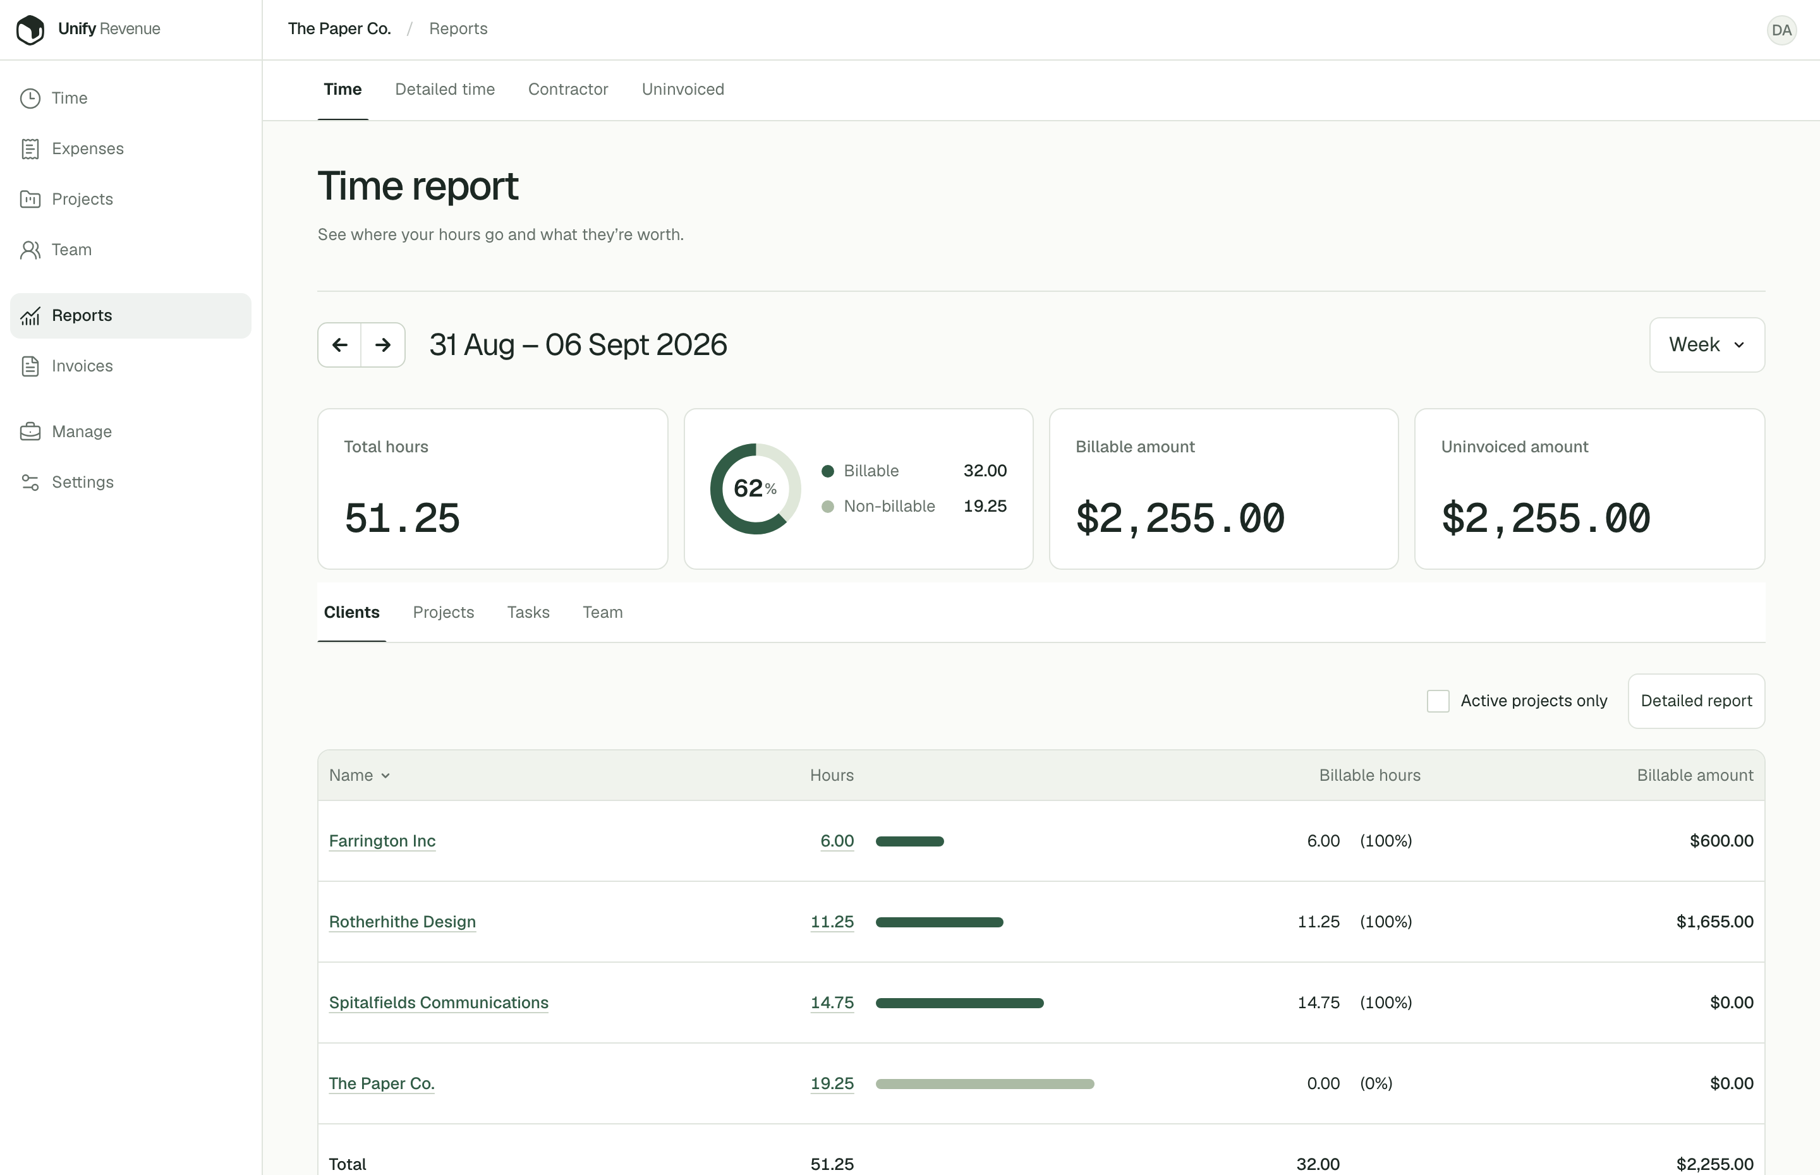Switch to the Contractor tab
This screenshot has width=1820, height=1175.
pos(567,89)
